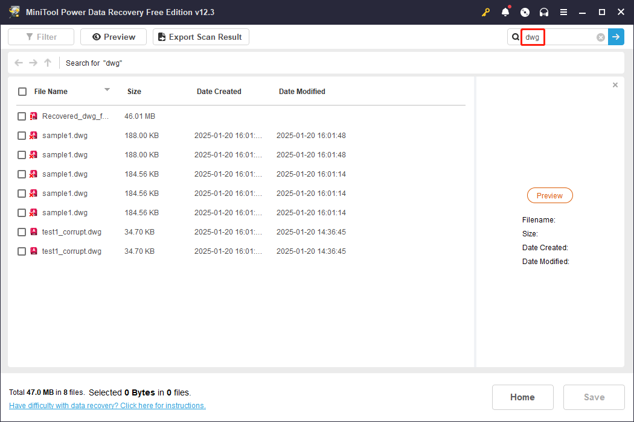Switch to Preview mode in the toolbar
Screen dimensions: 634x422
pyautogui.click(x=113, y=37)
